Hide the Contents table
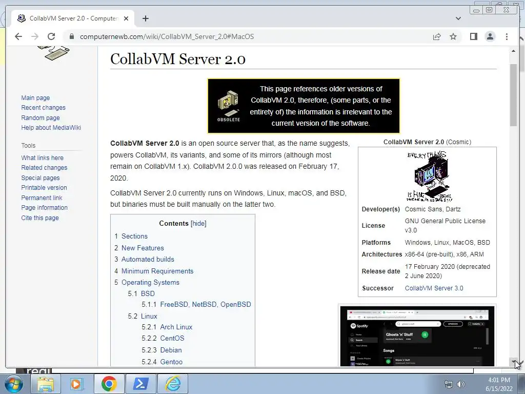Screen dimensions: 525x394 (x=198, y=224)
